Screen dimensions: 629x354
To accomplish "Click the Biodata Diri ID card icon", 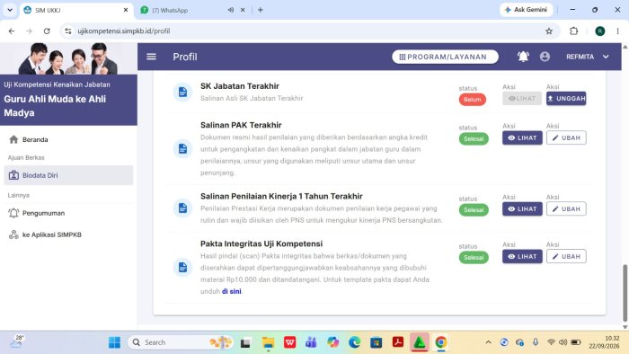I will click(13, 175).
